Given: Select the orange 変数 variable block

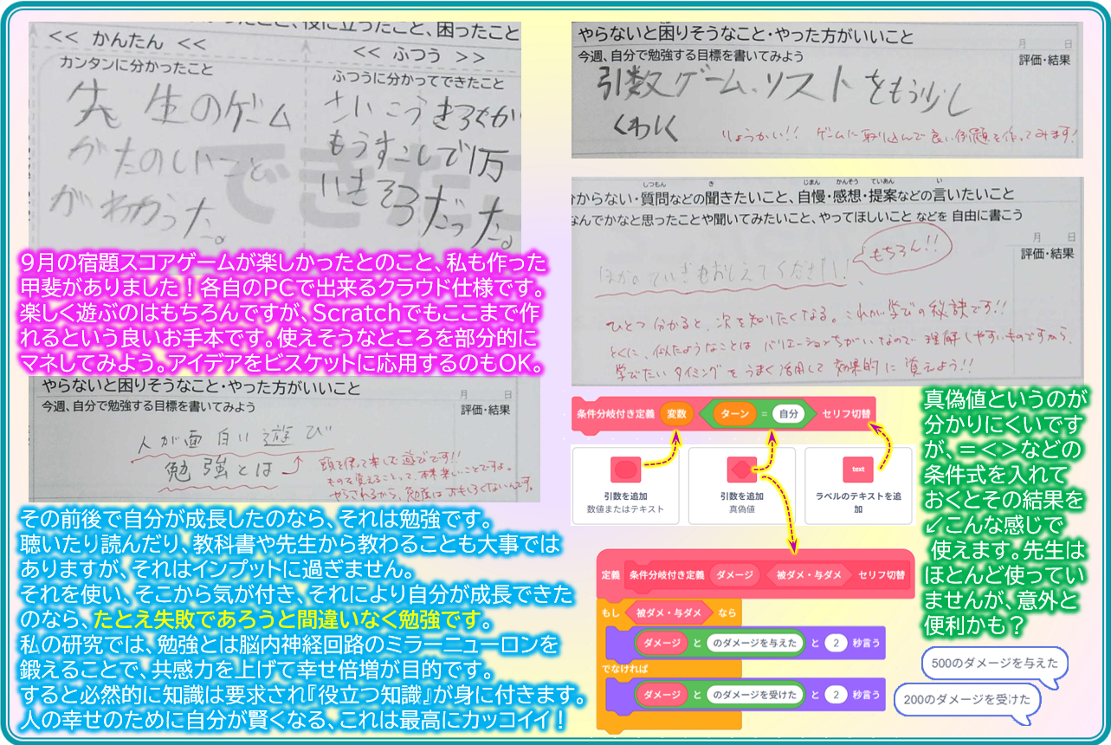Looking at the screenshot, I should coord(677,414).
